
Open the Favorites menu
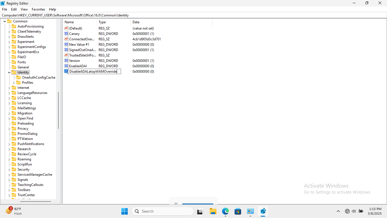38,9
